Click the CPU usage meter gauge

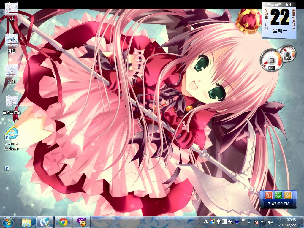[x=271, y=61]
